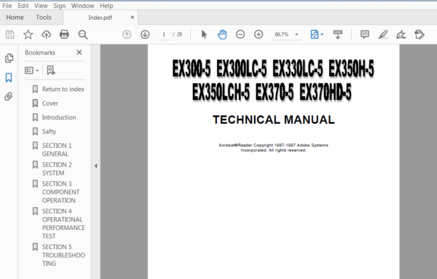Click the Print file icon
Screen dimensions: 437x279
64,34
